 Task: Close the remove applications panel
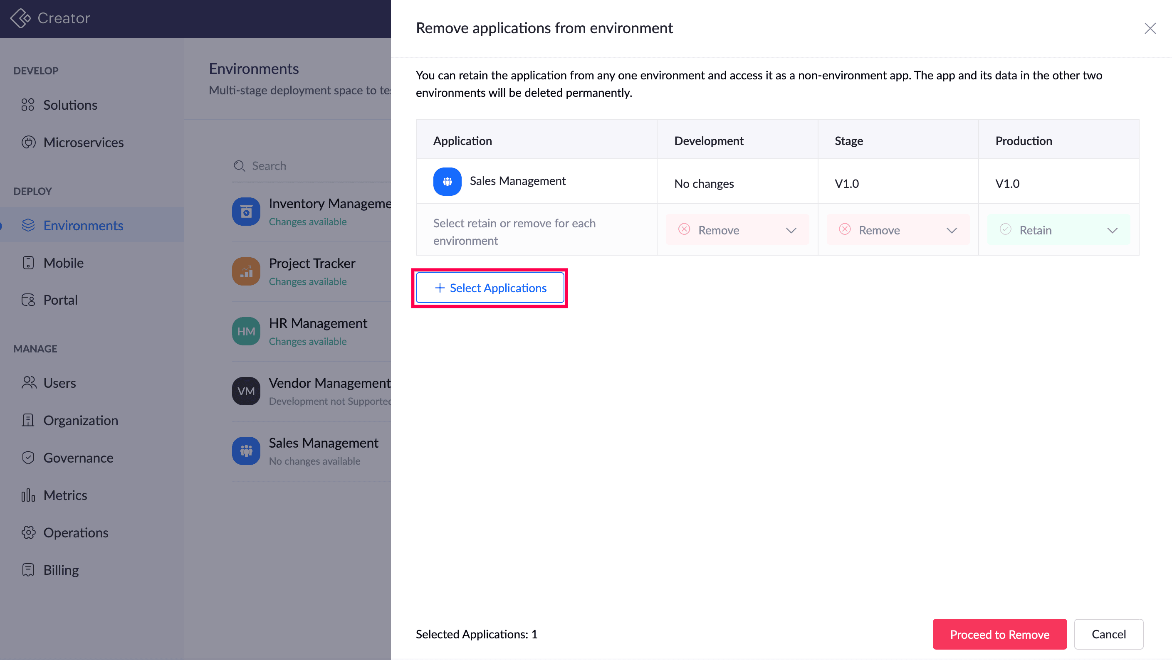tap(1150, 28)
